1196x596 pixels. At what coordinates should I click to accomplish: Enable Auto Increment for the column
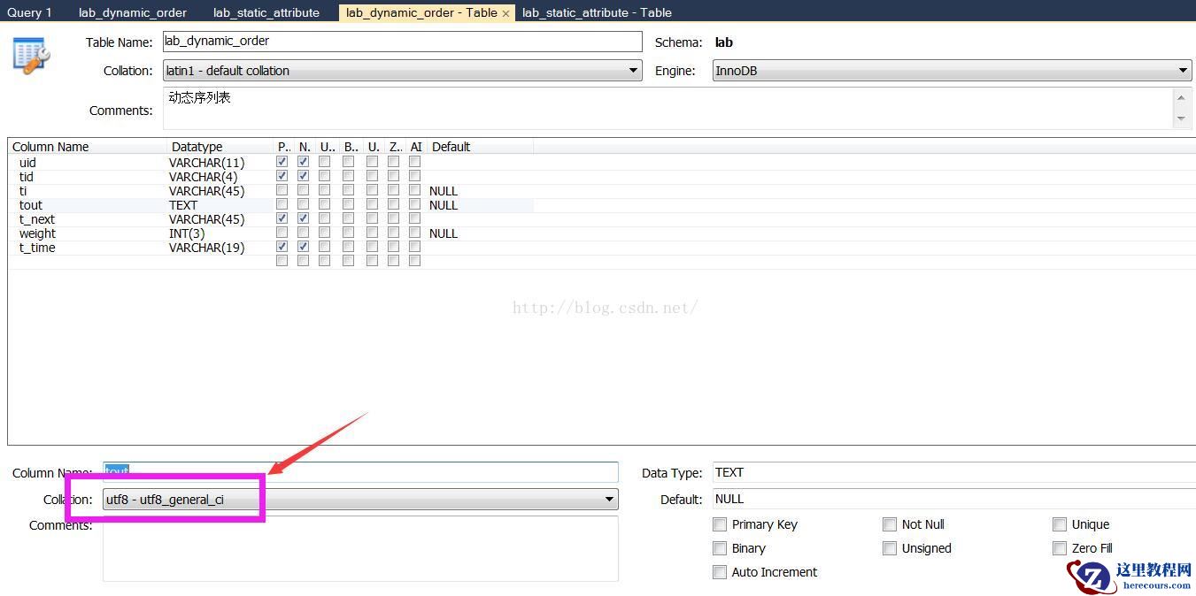click(720, 572)
